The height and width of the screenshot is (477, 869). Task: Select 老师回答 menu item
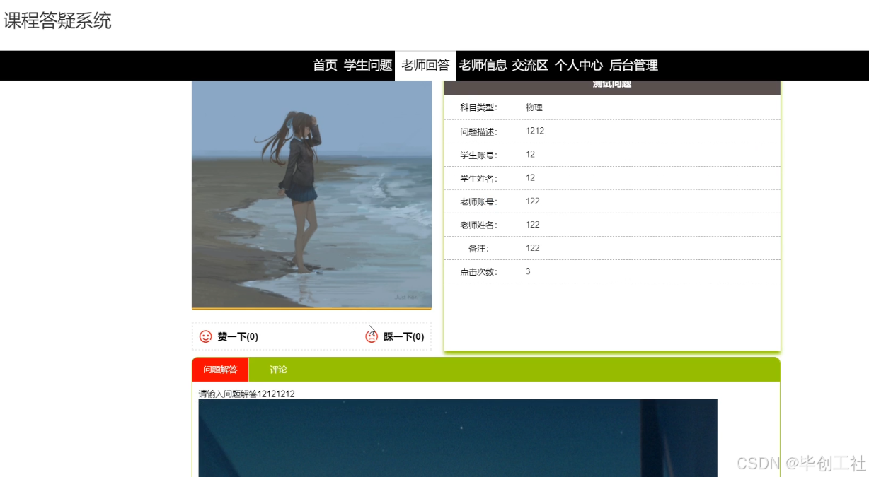pyautogui.click(x=426, y=66)
